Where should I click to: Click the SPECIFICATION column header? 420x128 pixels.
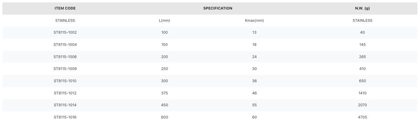tap(218, 8)
